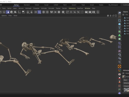Switch to the Nodes layout tab
The width and height of the screenshot is (129, 97).
click(101, 5)
